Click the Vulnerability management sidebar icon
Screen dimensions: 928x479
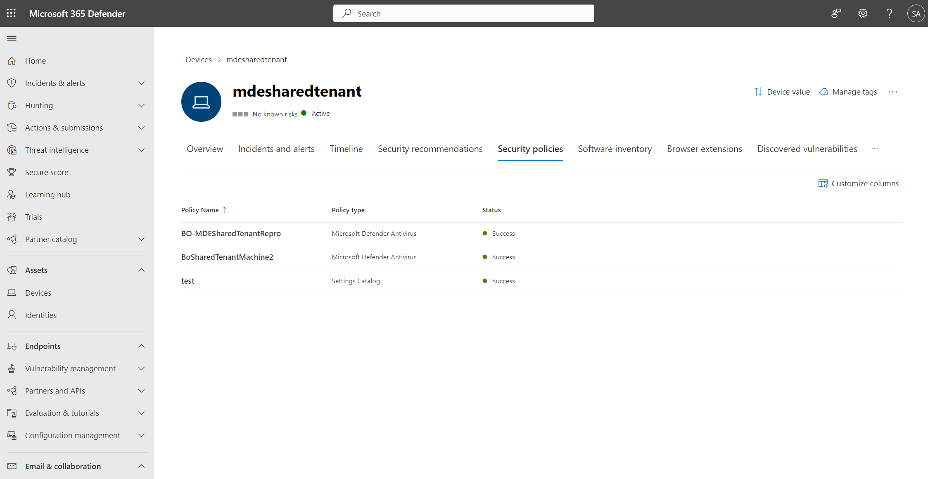(x=12, y=368)
